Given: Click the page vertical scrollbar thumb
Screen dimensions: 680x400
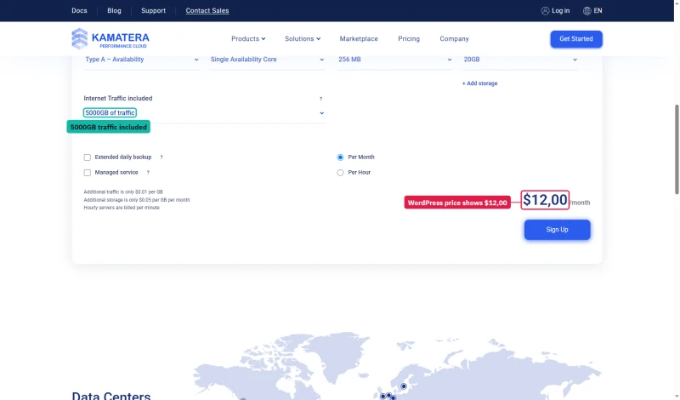Looking at the screenshot, I should click(677, 149).
